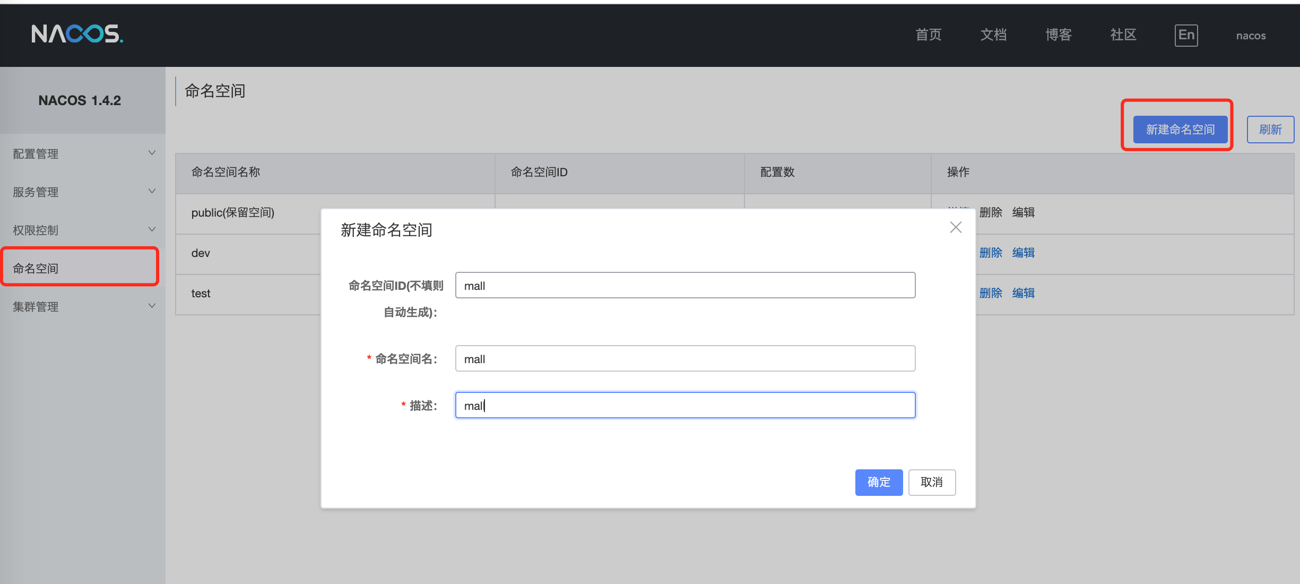Screen dimensions: 1300x584
Task: Click 删除 for the test namespace
Action: tap(991, 293)
